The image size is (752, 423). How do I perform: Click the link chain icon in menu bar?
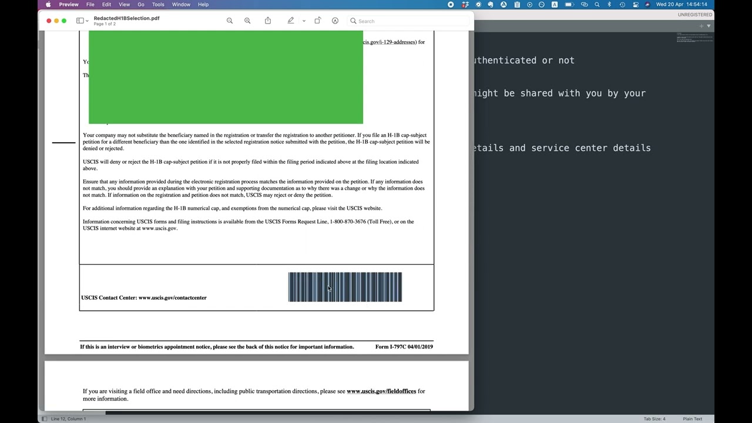(584, 4)
